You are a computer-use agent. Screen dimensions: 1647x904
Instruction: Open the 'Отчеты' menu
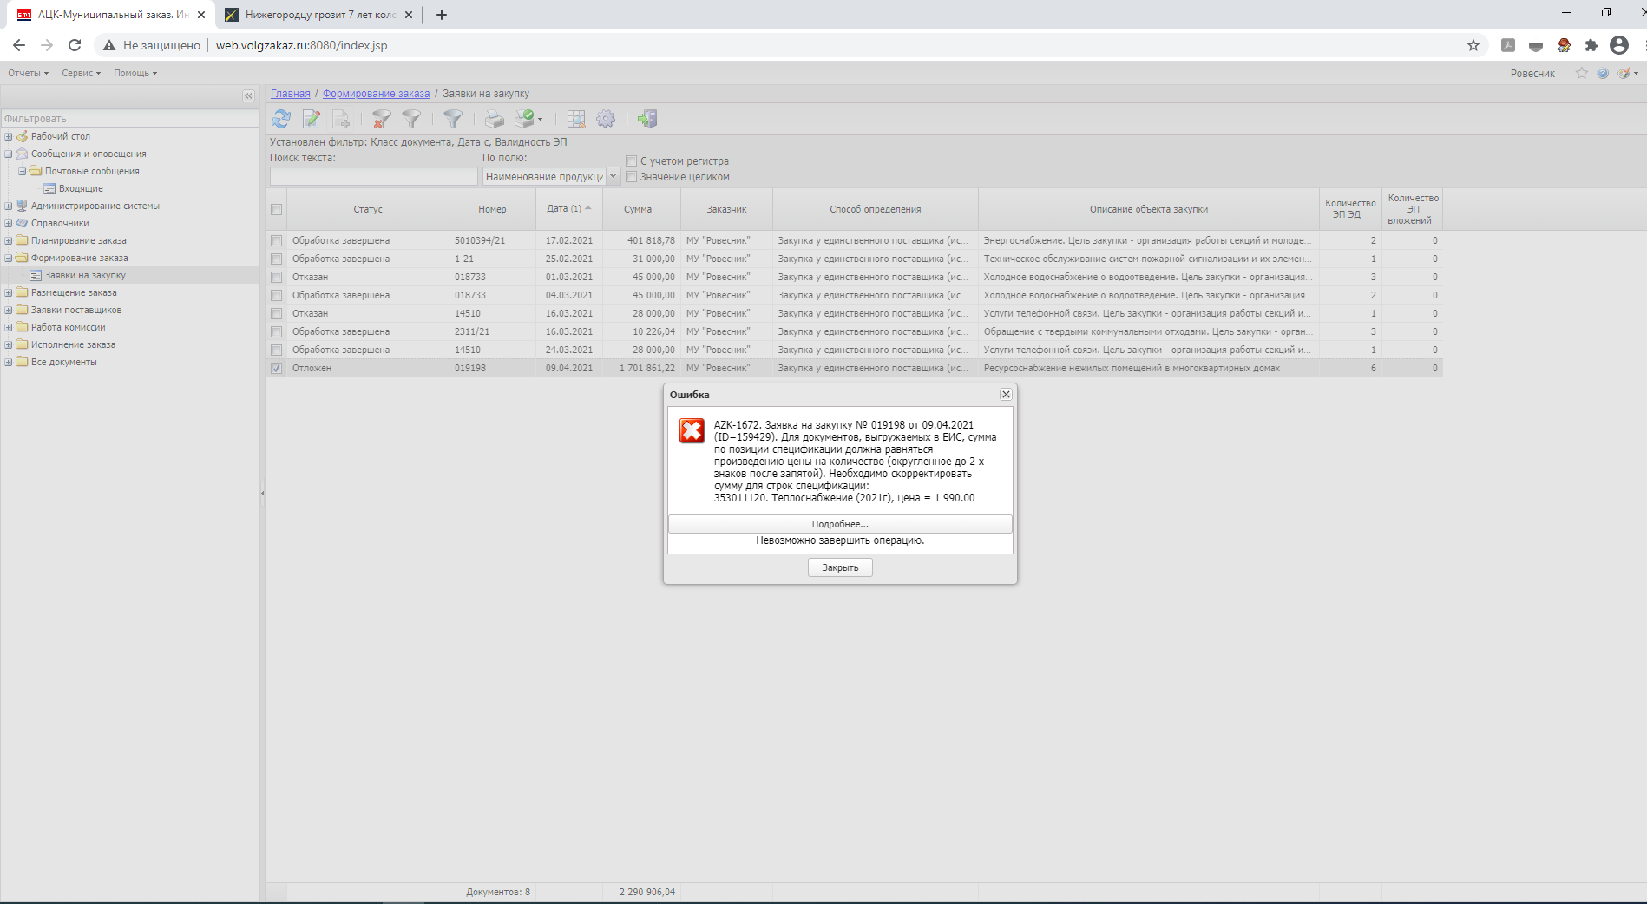[28, 73]
